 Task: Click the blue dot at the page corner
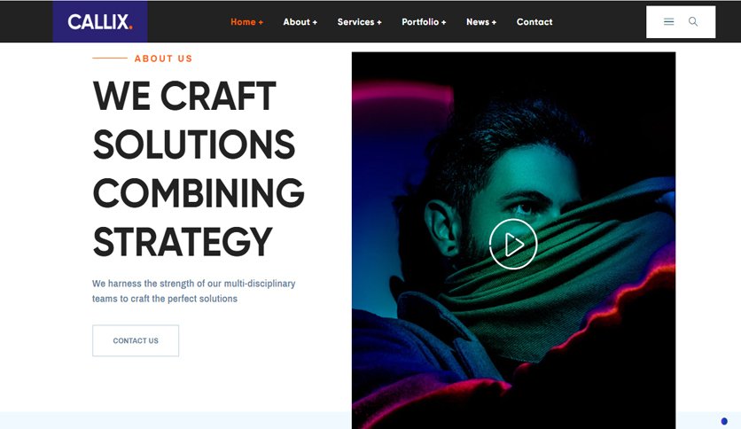point(724,421)
